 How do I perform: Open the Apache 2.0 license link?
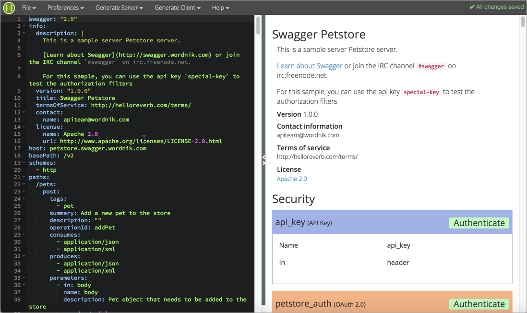291,179
